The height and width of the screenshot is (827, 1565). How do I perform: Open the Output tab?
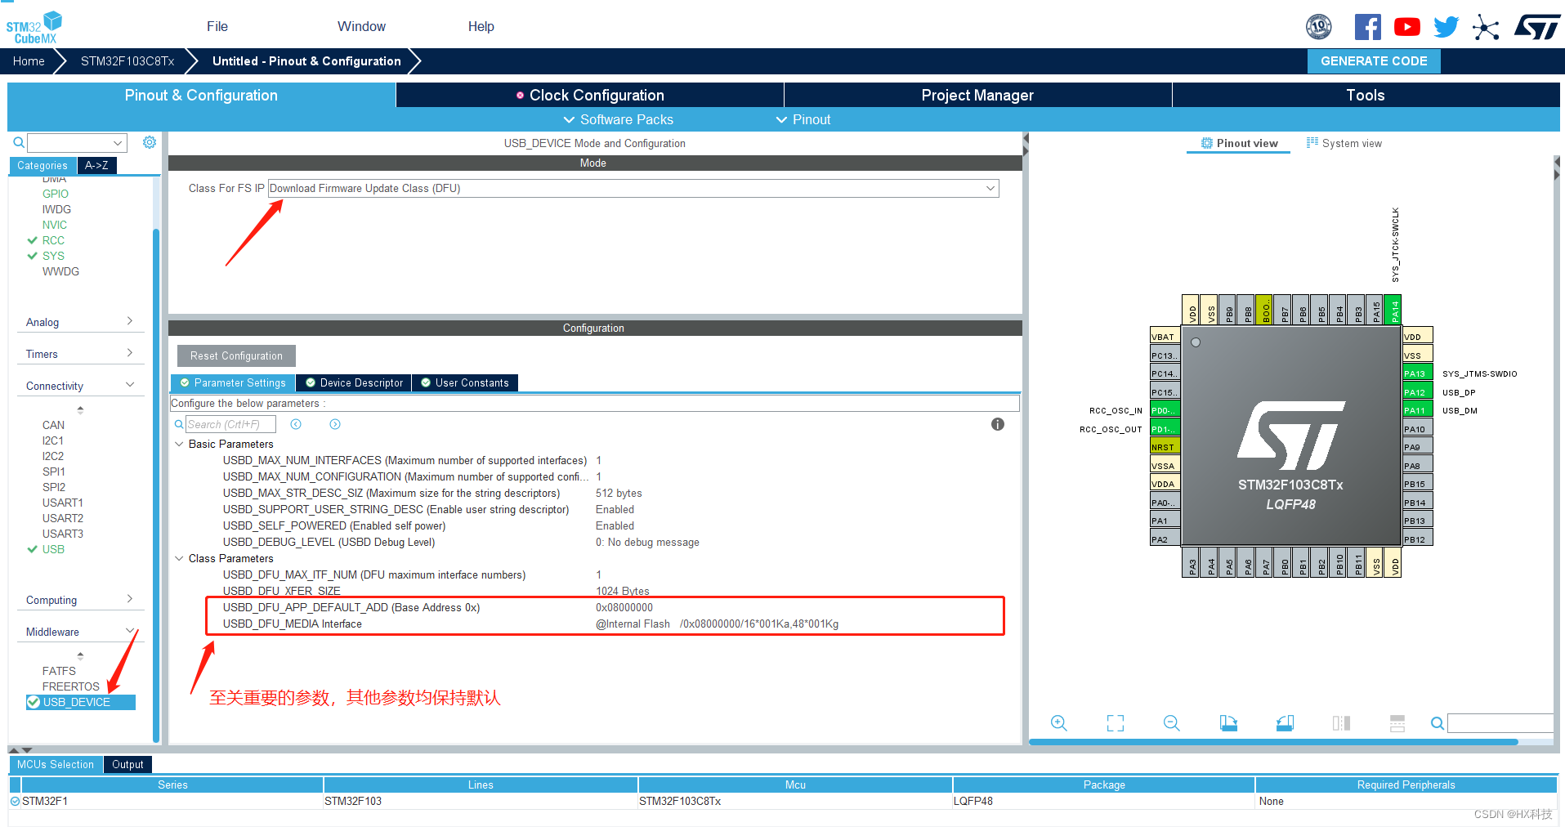[x=127, y=764]
